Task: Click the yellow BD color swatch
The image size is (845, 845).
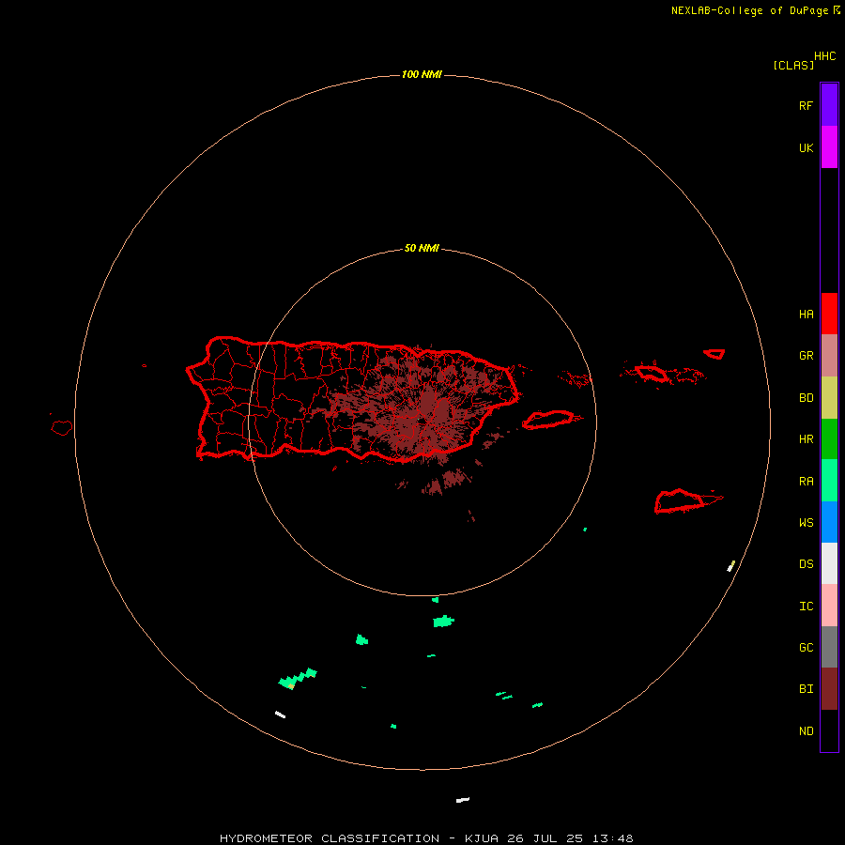Action: (829, 398)
